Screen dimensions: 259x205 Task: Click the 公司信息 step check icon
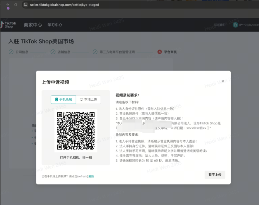pyautogui.click(x=11, y=52)
